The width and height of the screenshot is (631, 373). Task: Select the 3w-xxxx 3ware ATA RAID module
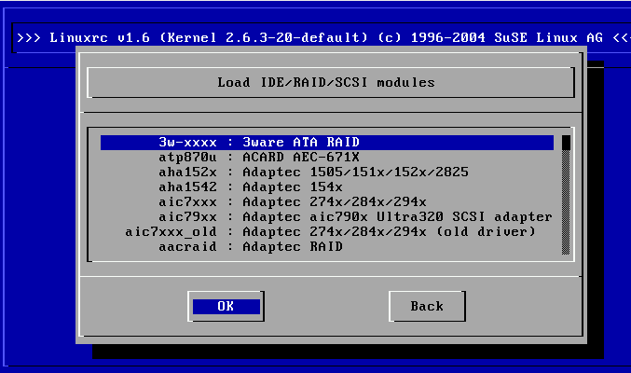(327, 143)
